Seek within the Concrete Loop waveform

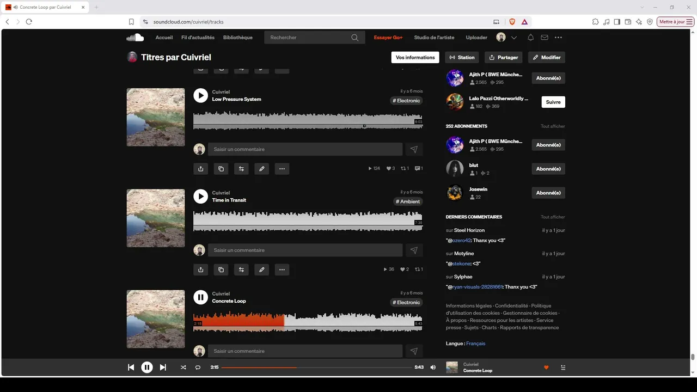click(x=308, y=322)
